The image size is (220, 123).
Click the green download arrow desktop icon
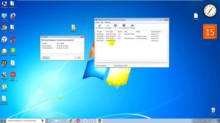tap(13, 52)
